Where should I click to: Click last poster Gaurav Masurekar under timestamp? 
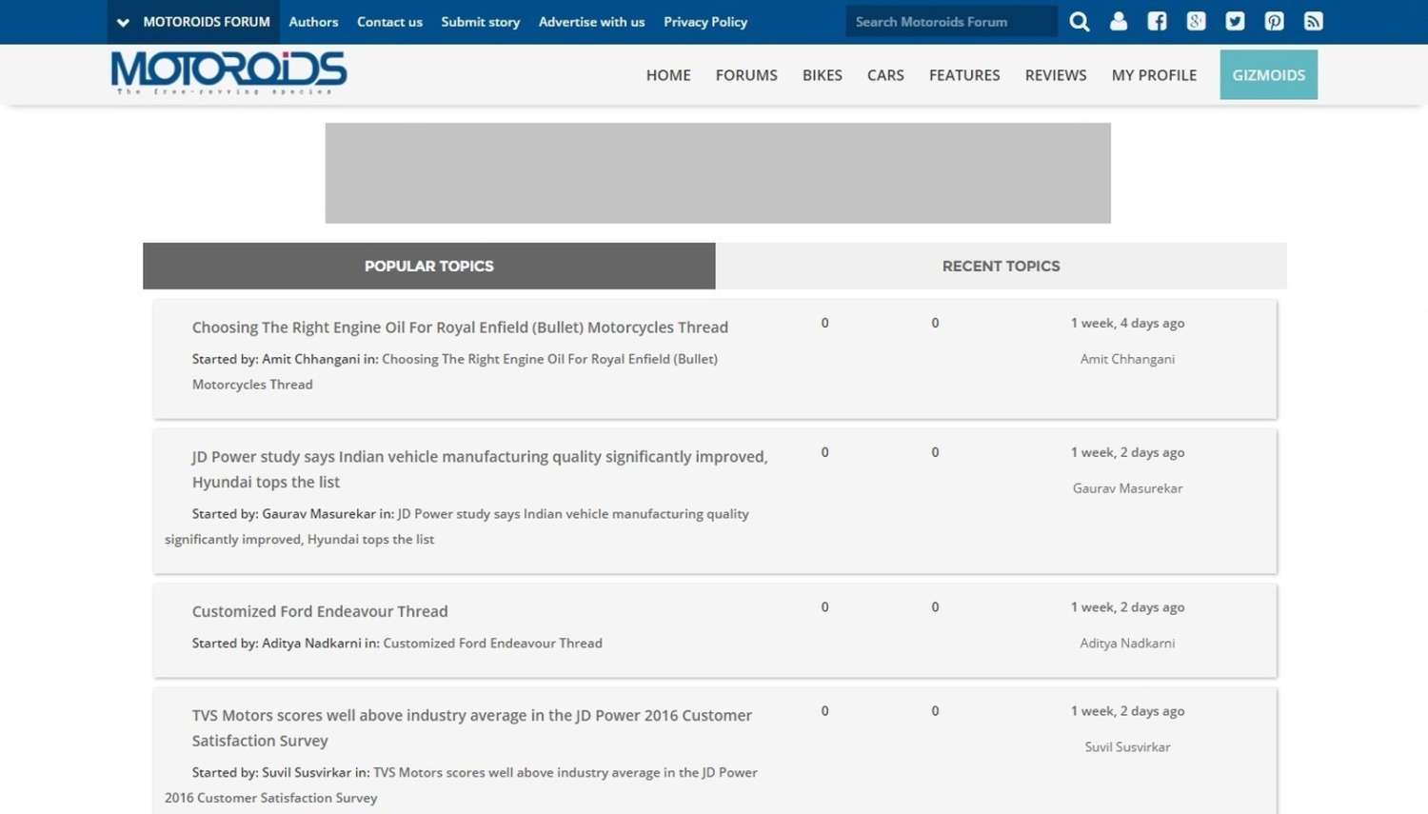tap(1127, 488)
